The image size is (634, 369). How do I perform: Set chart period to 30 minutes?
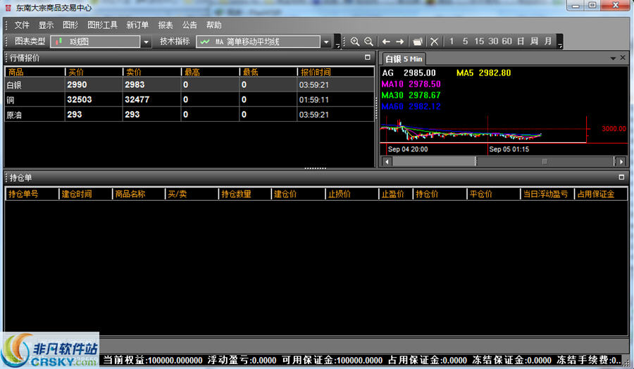(x=493, y=42)
